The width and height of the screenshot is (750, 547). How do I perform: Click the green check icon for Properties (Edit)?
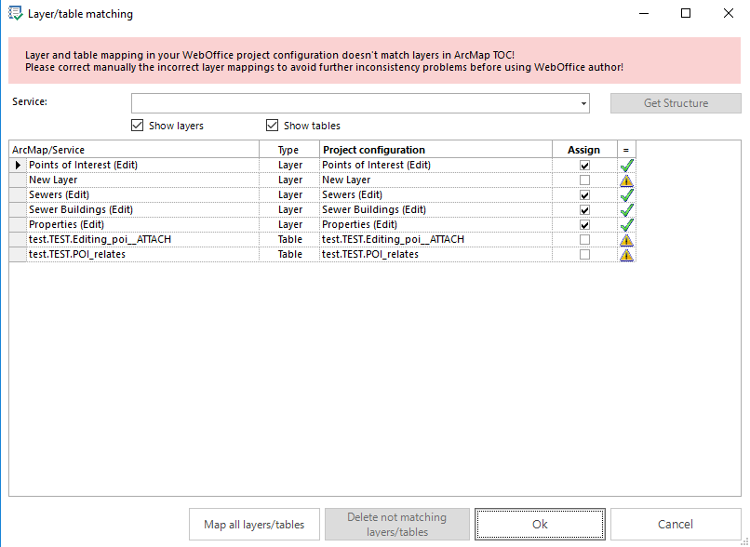[x=626, y=224]
